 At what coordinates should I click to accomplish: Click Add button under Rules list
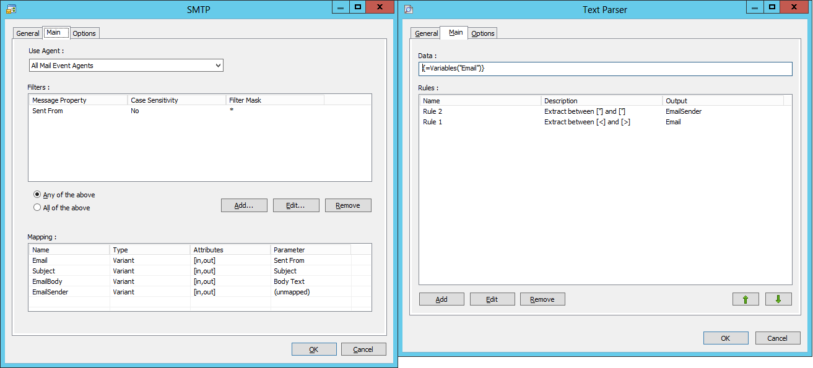click(441, 299)
